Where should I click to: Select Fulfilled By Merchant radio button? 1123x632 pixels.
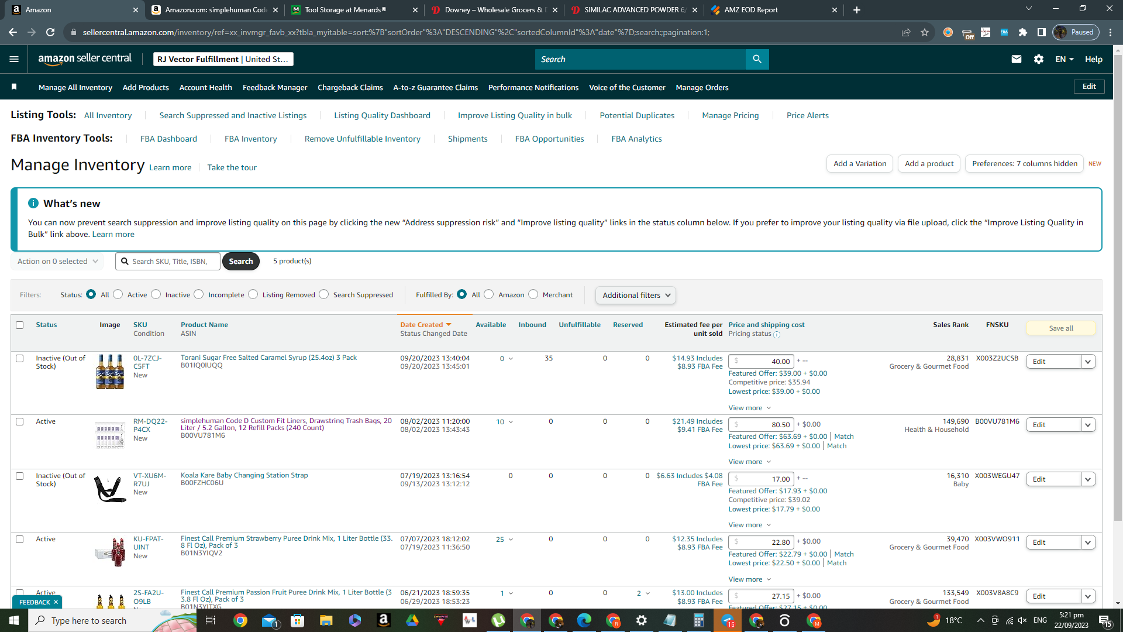click(533, 294)
